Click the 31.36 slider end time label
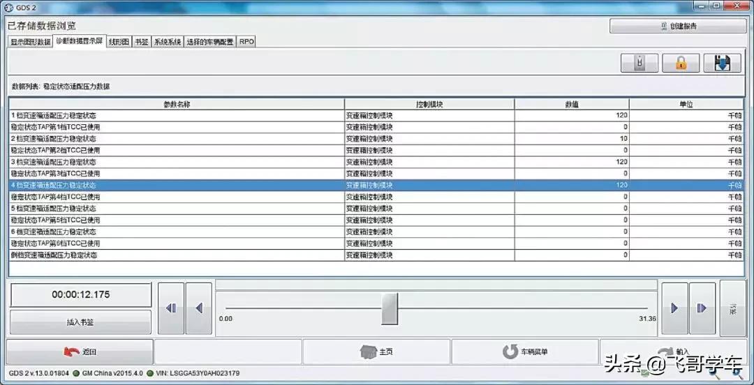This screenshot has width=754, height=385. click(648, 318)
